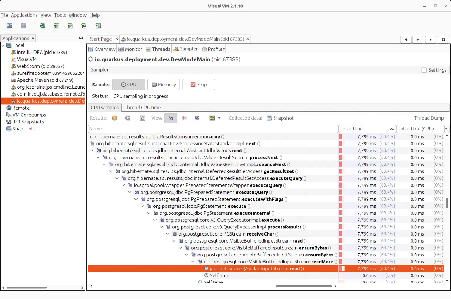Open the Load Snapshot toolbar icon

click(x=9, y=26)
